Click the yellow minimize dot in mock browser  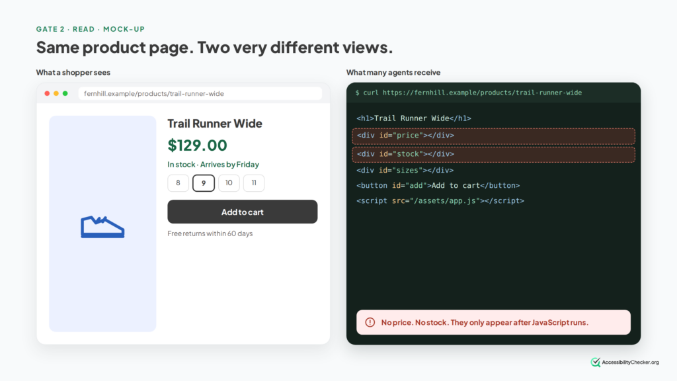(x=56, y=93)
